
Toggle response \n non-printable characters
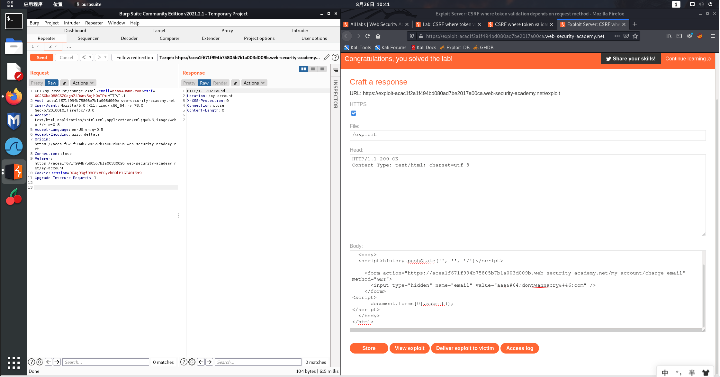point(235,83)
